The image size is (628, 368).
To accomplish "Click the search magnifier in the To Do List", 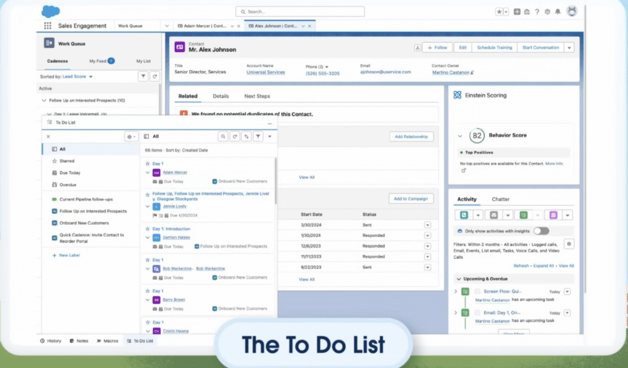I will (x=223, y=136).
